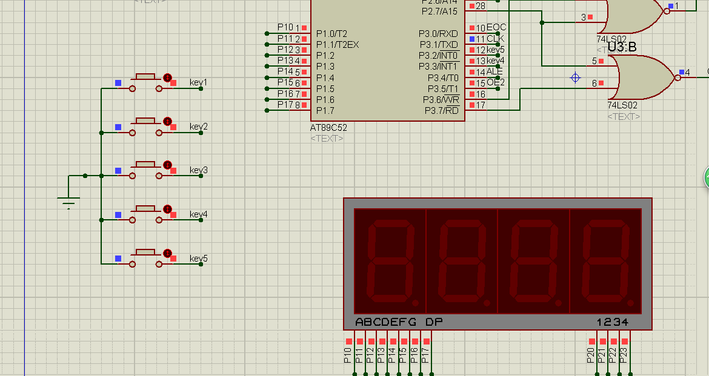Select the key1 net label

click(199, 82)
